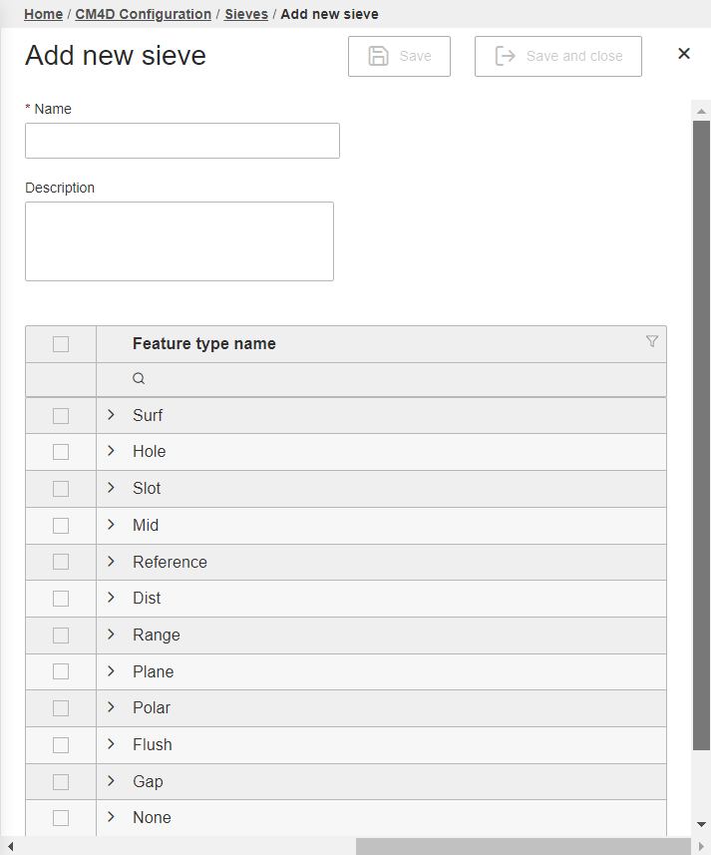Click the Save and close button
This screenshot has height=855, width=711.
[557, 57]
